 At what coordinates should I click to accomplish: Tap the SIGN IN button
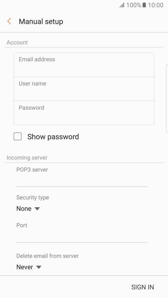point(143,287)
